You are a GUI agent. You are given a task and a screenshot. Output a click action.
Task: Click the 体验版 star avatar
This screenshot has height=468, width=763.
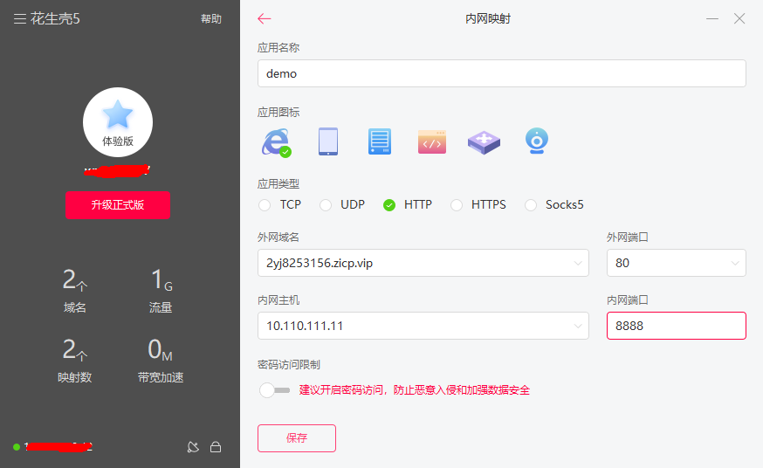tap(118, 122)
